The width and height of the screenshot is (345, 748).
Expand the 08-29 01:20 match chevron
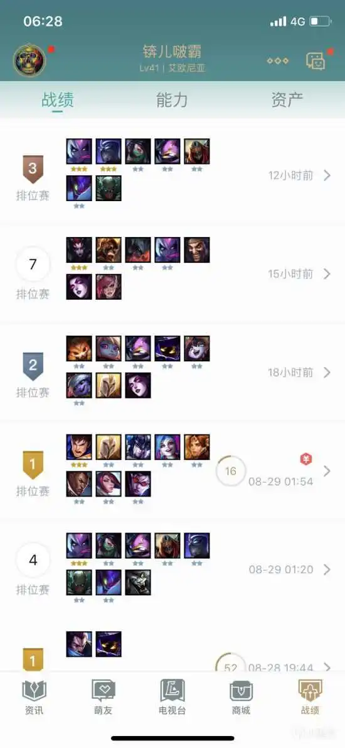click(327, 569)
